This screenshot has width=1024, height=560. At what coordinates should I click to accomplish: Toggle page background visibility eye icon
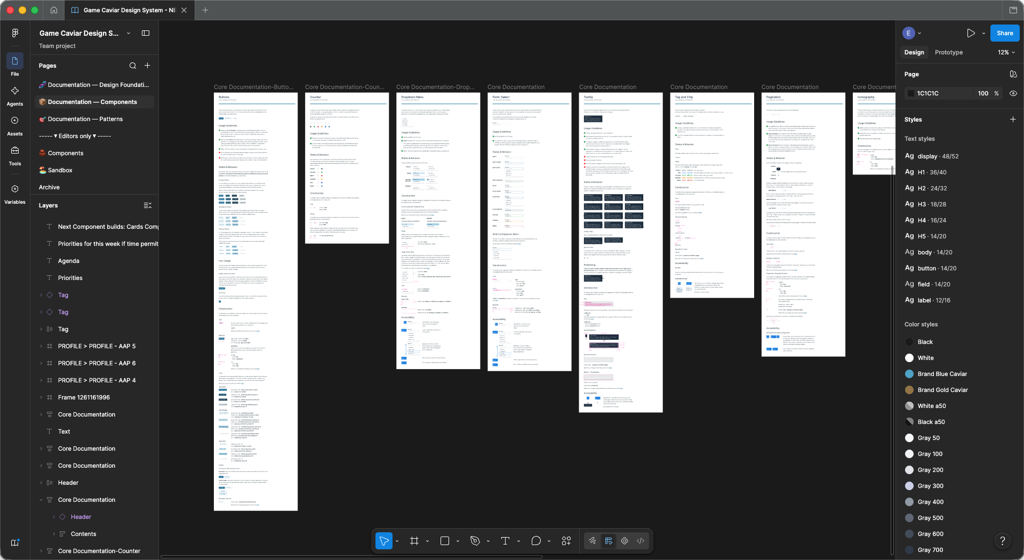tap(1013, 93)
